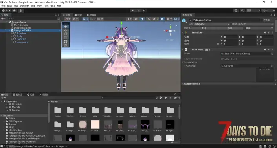Select the Transform combined tool
The height and width of the screenshot is (148, 277).
click(66, 45)
